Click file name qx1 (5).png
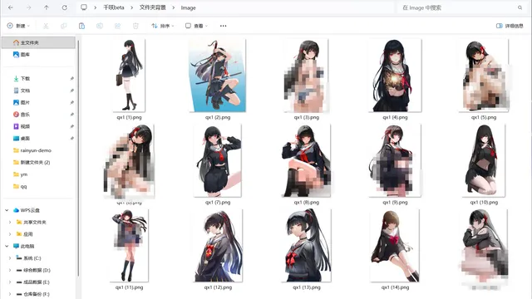The width and height of the screenshot is (532, 299). 484,117
